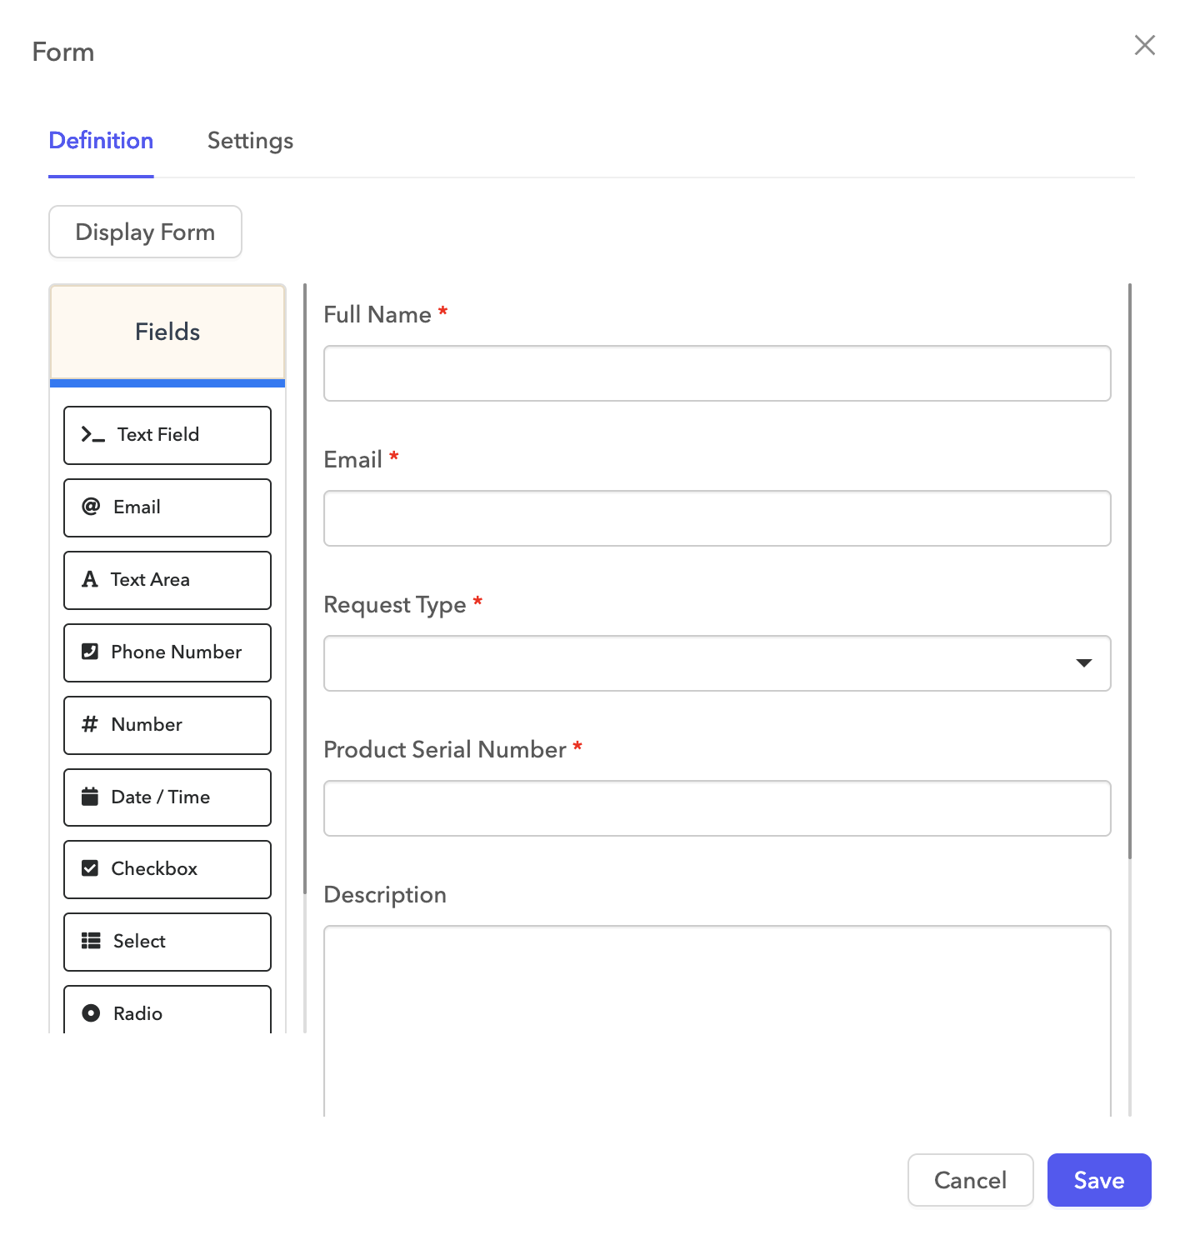This screenshot has height=1235, width=1185.
Task: Cancel the form editing
Action: click(970, 1180)
